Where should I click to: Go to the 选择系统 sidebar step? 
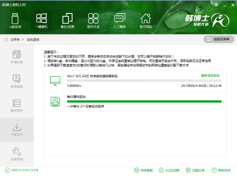click(17, 81)
